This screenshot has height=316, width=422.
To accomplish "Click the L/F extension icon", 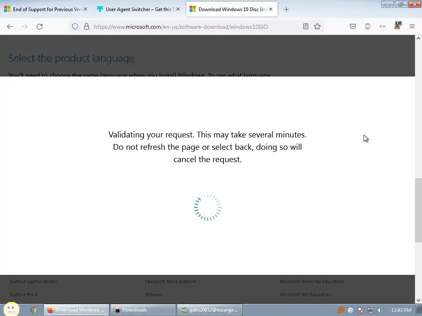I will [398, 25].
